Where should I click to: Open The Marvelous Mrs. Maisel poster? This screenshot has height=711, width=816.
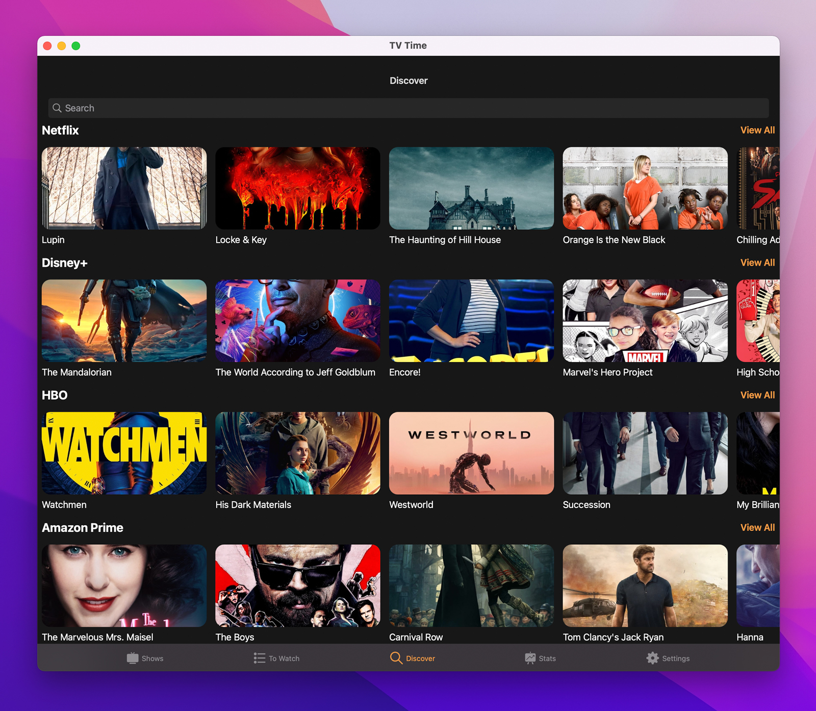124,586
